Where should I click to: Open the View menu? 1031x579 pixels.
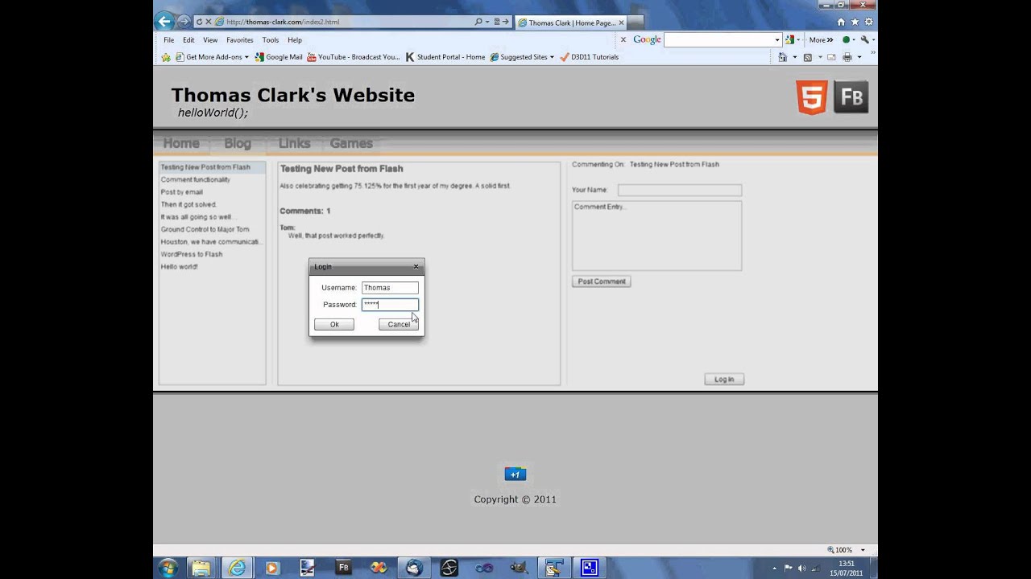pyautogui.click(x=210, y=40)
